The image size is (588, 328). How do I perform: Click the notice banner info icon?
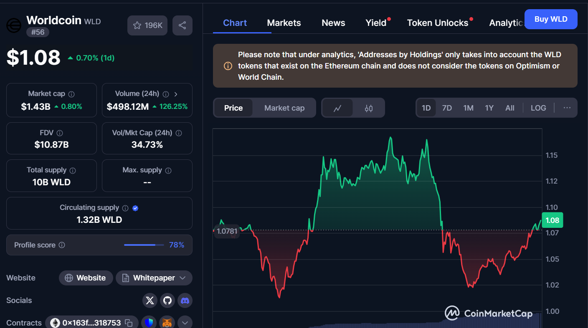(x=228, y=66)
